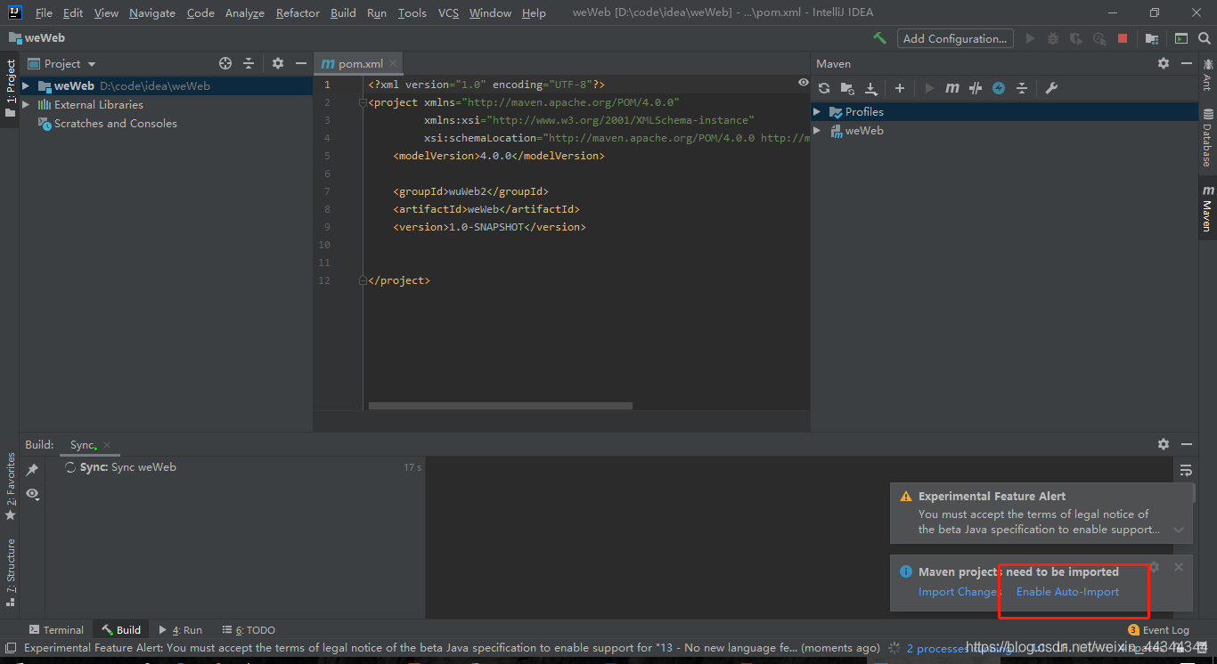
Task: Open the Refactor menu
Action: (x=298, y=13)
